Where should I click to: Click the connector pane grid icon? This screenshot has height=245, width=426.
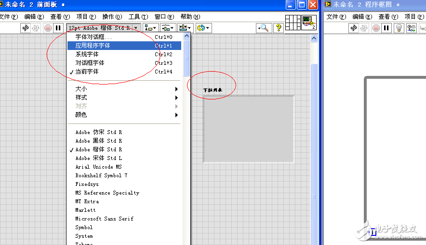click(293, 23)
